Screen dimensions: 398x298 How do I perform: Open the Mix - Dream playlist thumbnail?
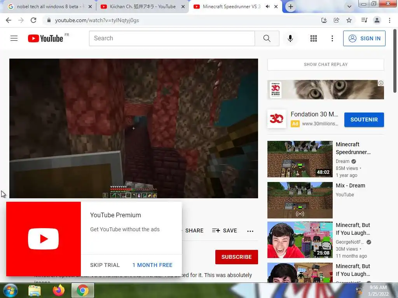(300, 200)
